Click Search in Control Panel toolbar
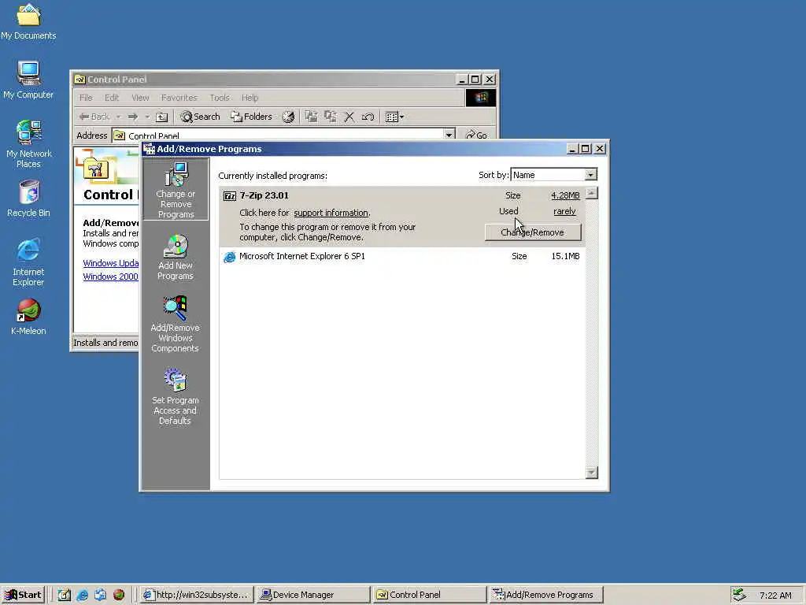Image resolution: width=806 pixels, height=605 pixels. tap(201, 117)
